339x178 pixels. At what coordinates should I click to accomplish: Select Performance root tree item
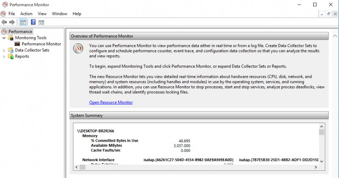20,32
